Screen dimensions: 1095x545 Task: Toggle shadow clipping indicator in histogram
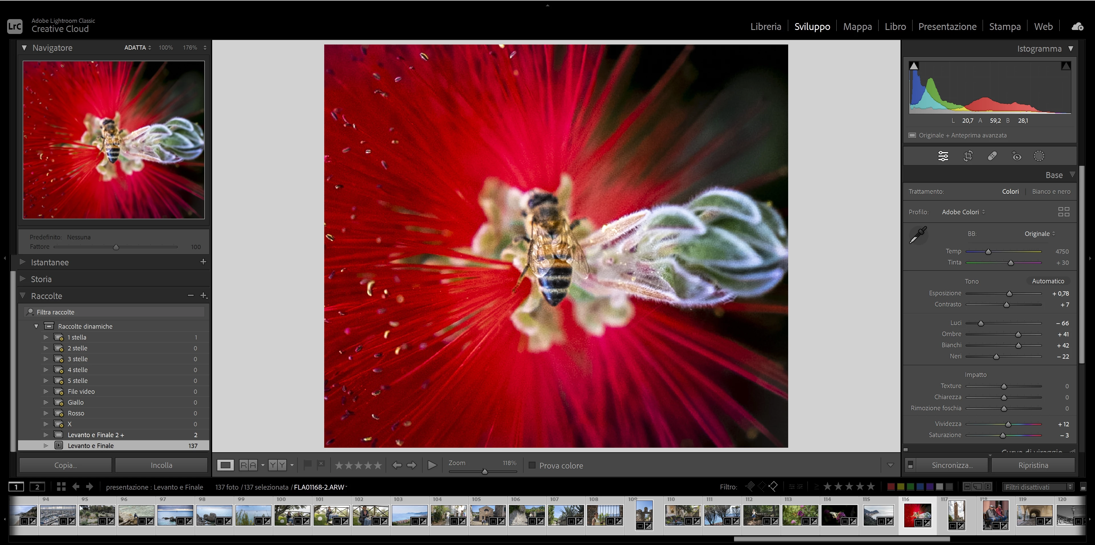pos(914,66)
